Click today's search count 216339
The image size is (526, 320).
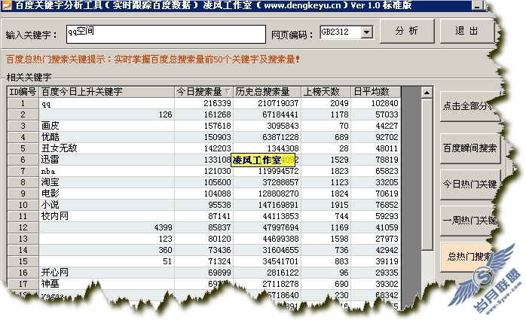[x=204, y=104]
